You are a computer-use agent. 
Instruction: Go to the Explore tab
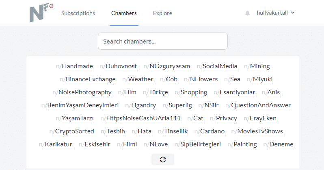coord(162,13)
